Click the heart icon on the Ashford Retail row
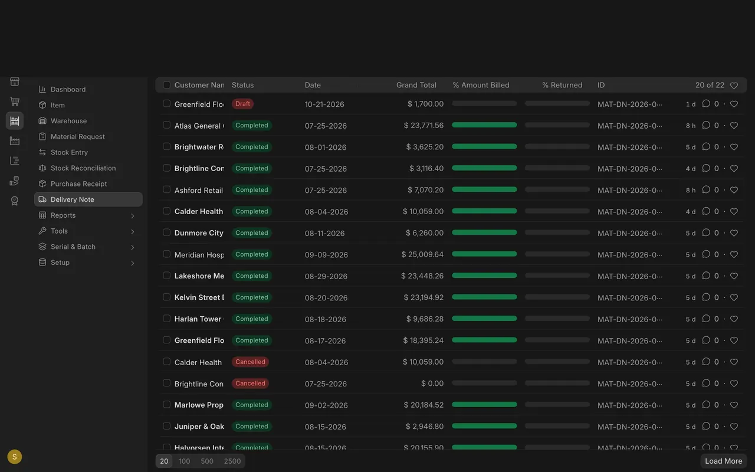 (734, 190)
